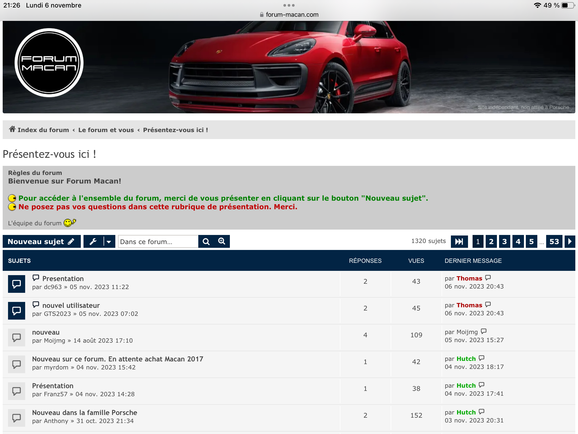Click the topic icon beside Présentation by Franz57
This screenshot has width=578, height=434.
[17, 391]
